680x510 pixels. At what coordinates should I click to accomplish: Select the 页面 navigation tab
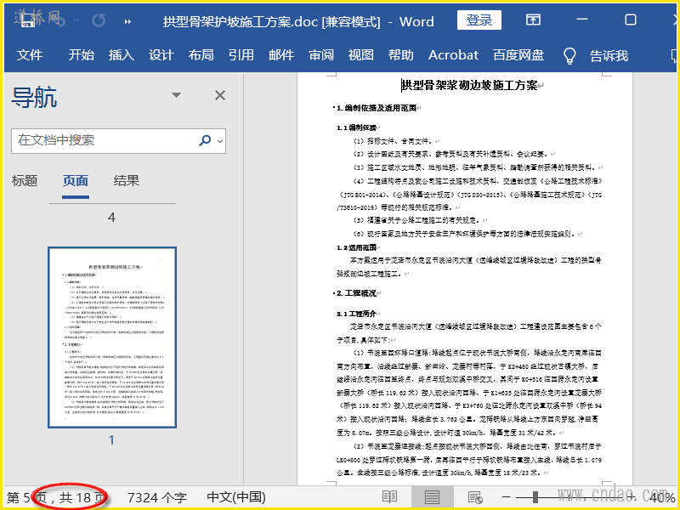pos(76,180)
